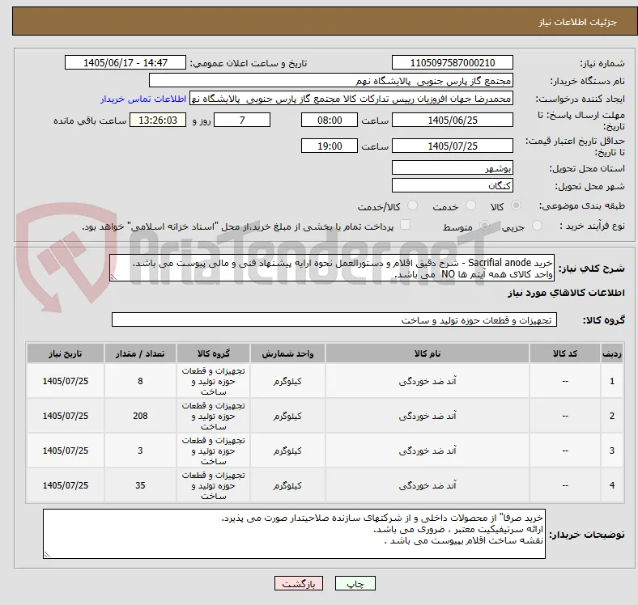Toggle the اسناد خزانه اسلامی payment checkbox
The height and width of the screenshot is (605, 638).
click(x=406, y=225)
